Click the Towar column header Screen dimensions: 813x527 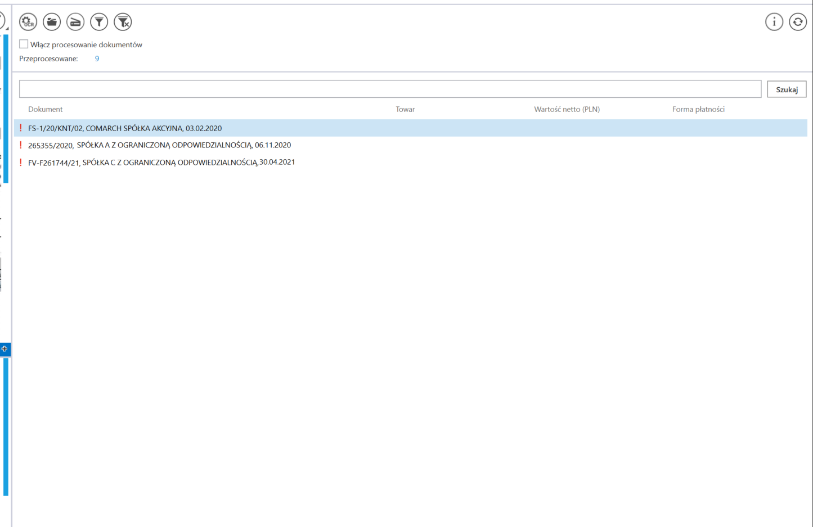point(405,109)
